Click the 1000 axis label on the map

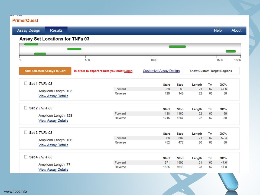click(x=154, y=60)
